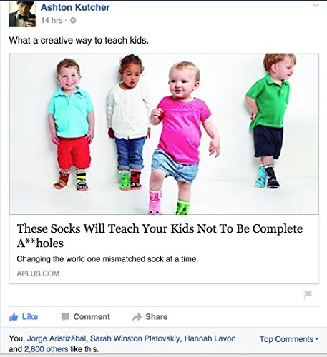Click the thumbs-up Like icon

click(x=14, y=317)
